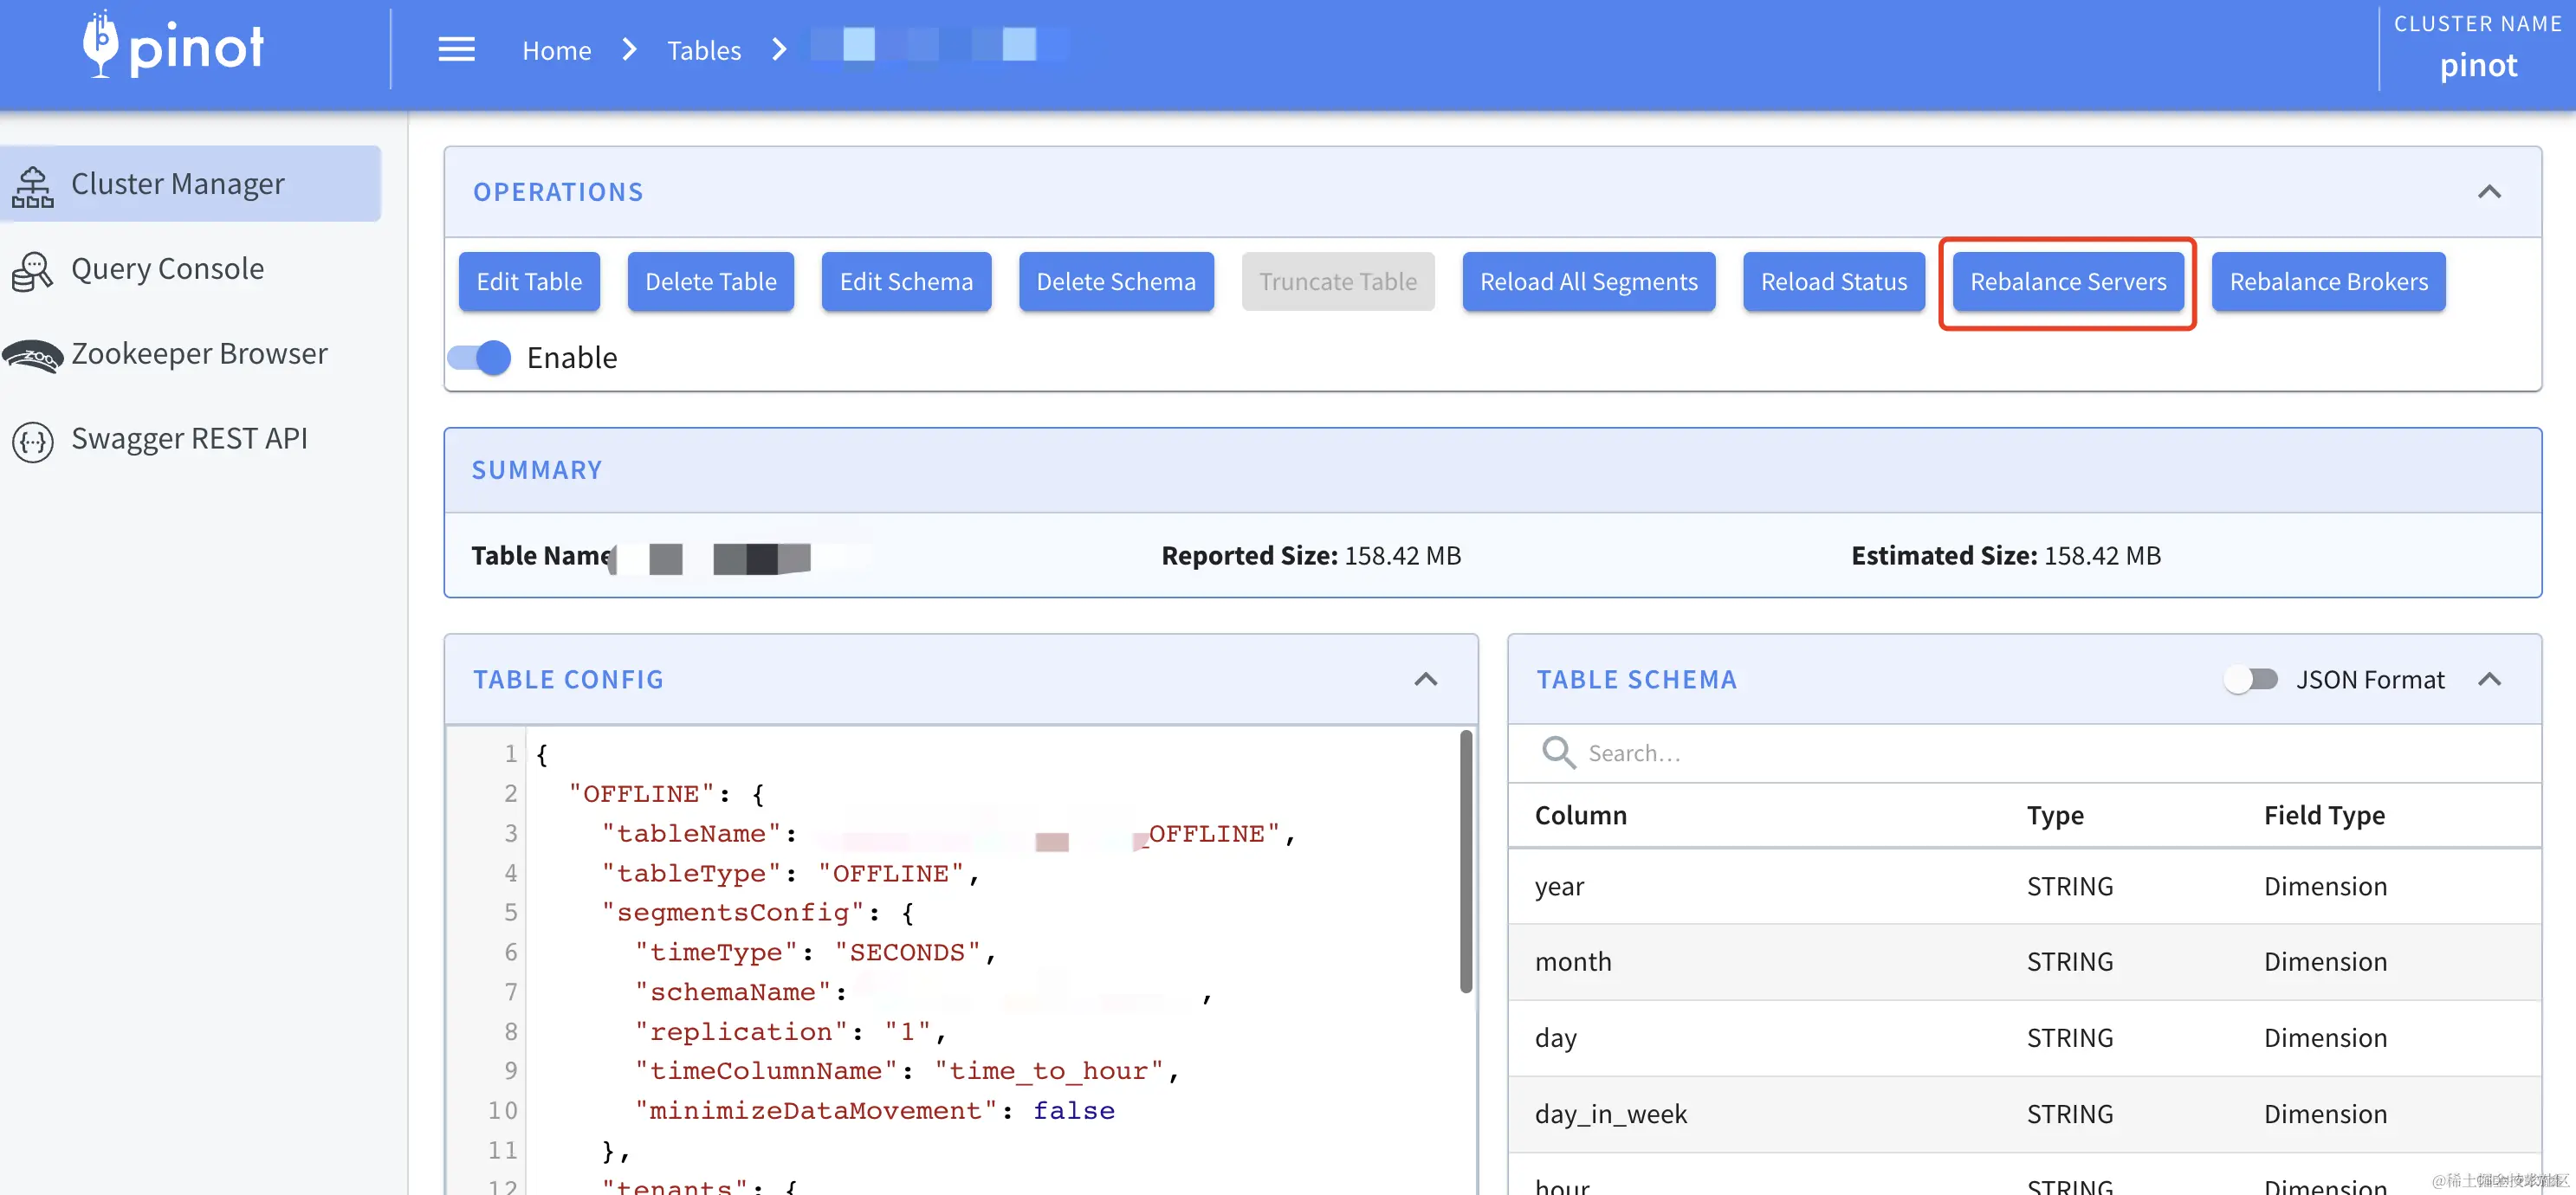Disable the table Enable switch
Viewport: 2576px width, 1195px height.
tap(479, 357)
